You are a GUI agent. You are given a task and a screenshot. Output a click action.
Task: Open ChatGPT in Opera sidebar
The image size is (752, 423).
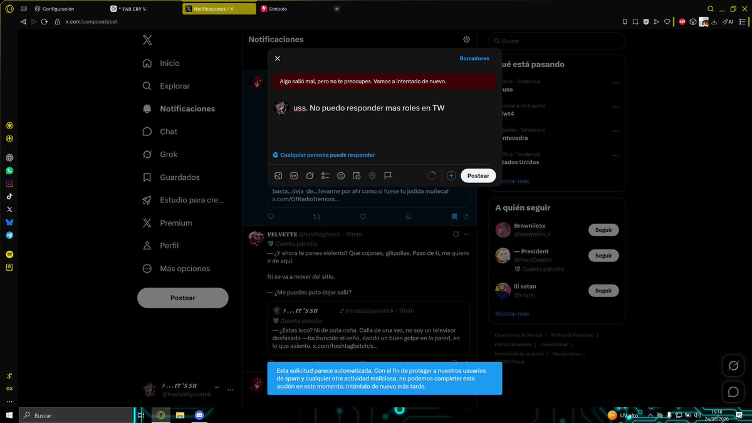(9, 157)
